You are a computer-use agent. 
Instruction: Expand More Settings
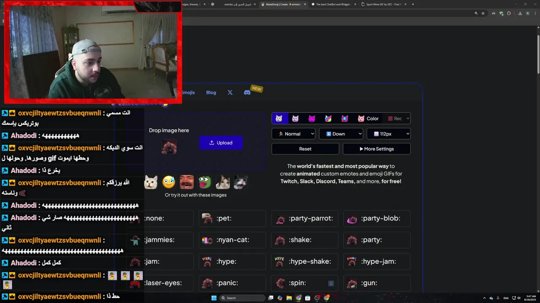pos(377,149)
